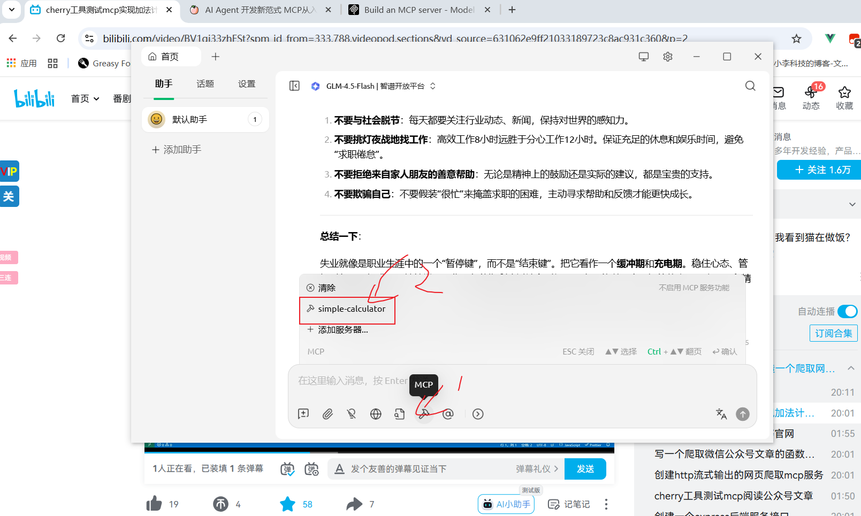This screenshot has width=861, height=516.
Task: Click the 添加助手 add assistant button
Action: [x=177, y=149]
